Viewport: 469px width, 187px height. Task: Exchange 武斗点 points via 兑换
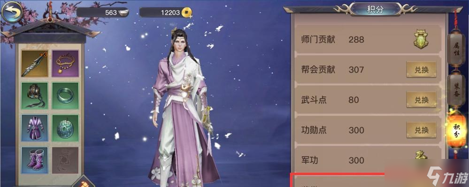point(421,100)
